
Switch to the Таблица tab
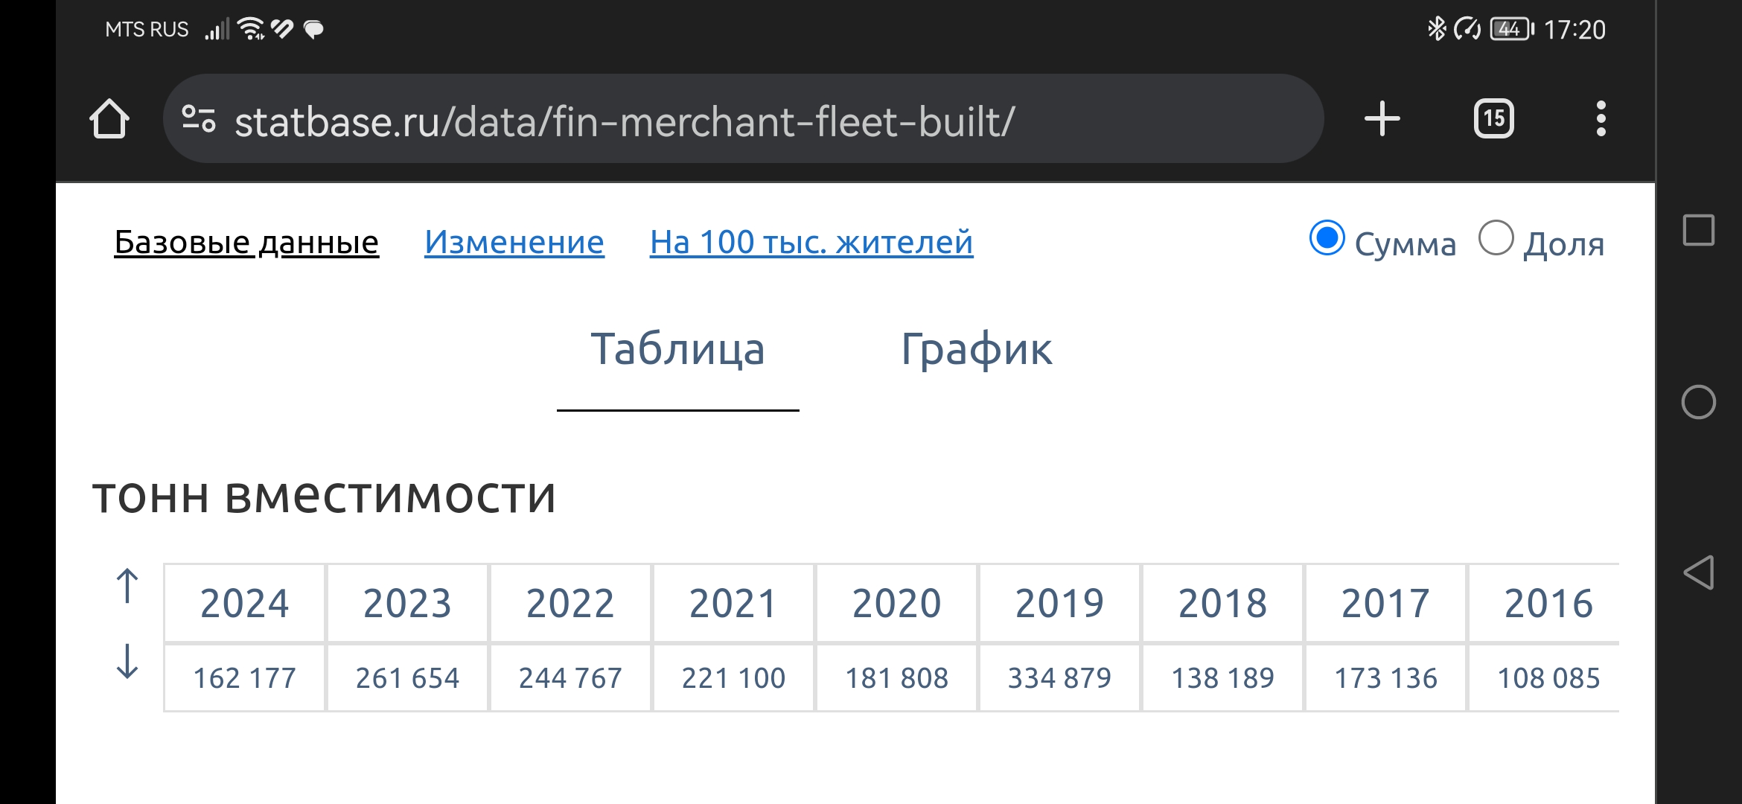point(677,350)
